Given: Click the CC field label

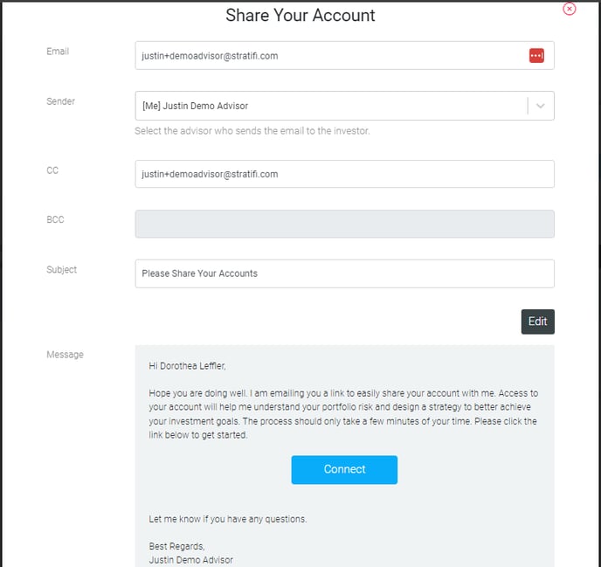Looking at the screenshot, I should 52,170.
